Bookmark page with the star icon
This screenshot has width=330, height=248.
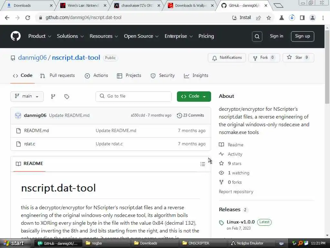(x=269, y=18)
